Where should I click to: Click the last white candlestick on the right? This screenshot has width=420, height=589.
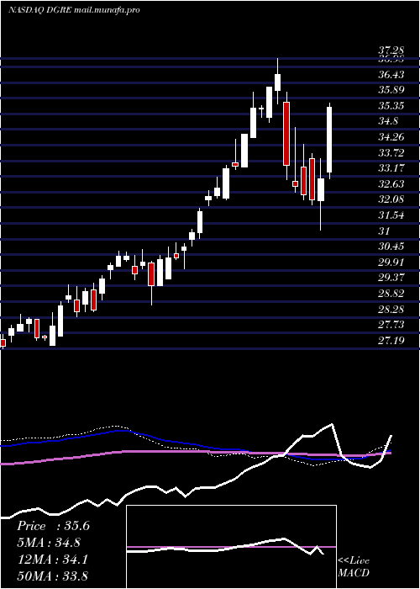point(329,140)
